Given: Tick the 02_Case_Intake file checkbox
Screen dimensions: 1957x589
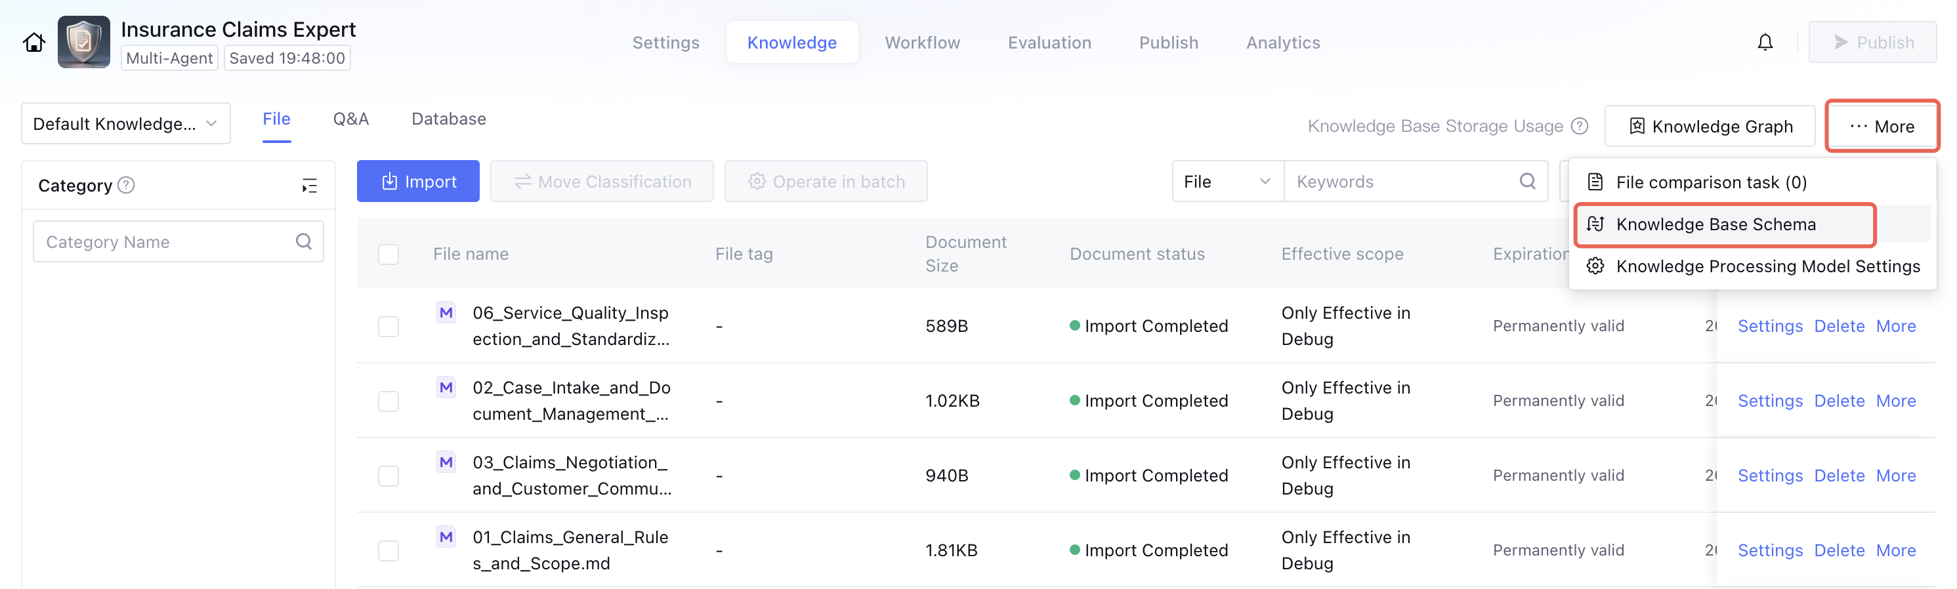Looking at the screenshot, I should tap(389, 401).
